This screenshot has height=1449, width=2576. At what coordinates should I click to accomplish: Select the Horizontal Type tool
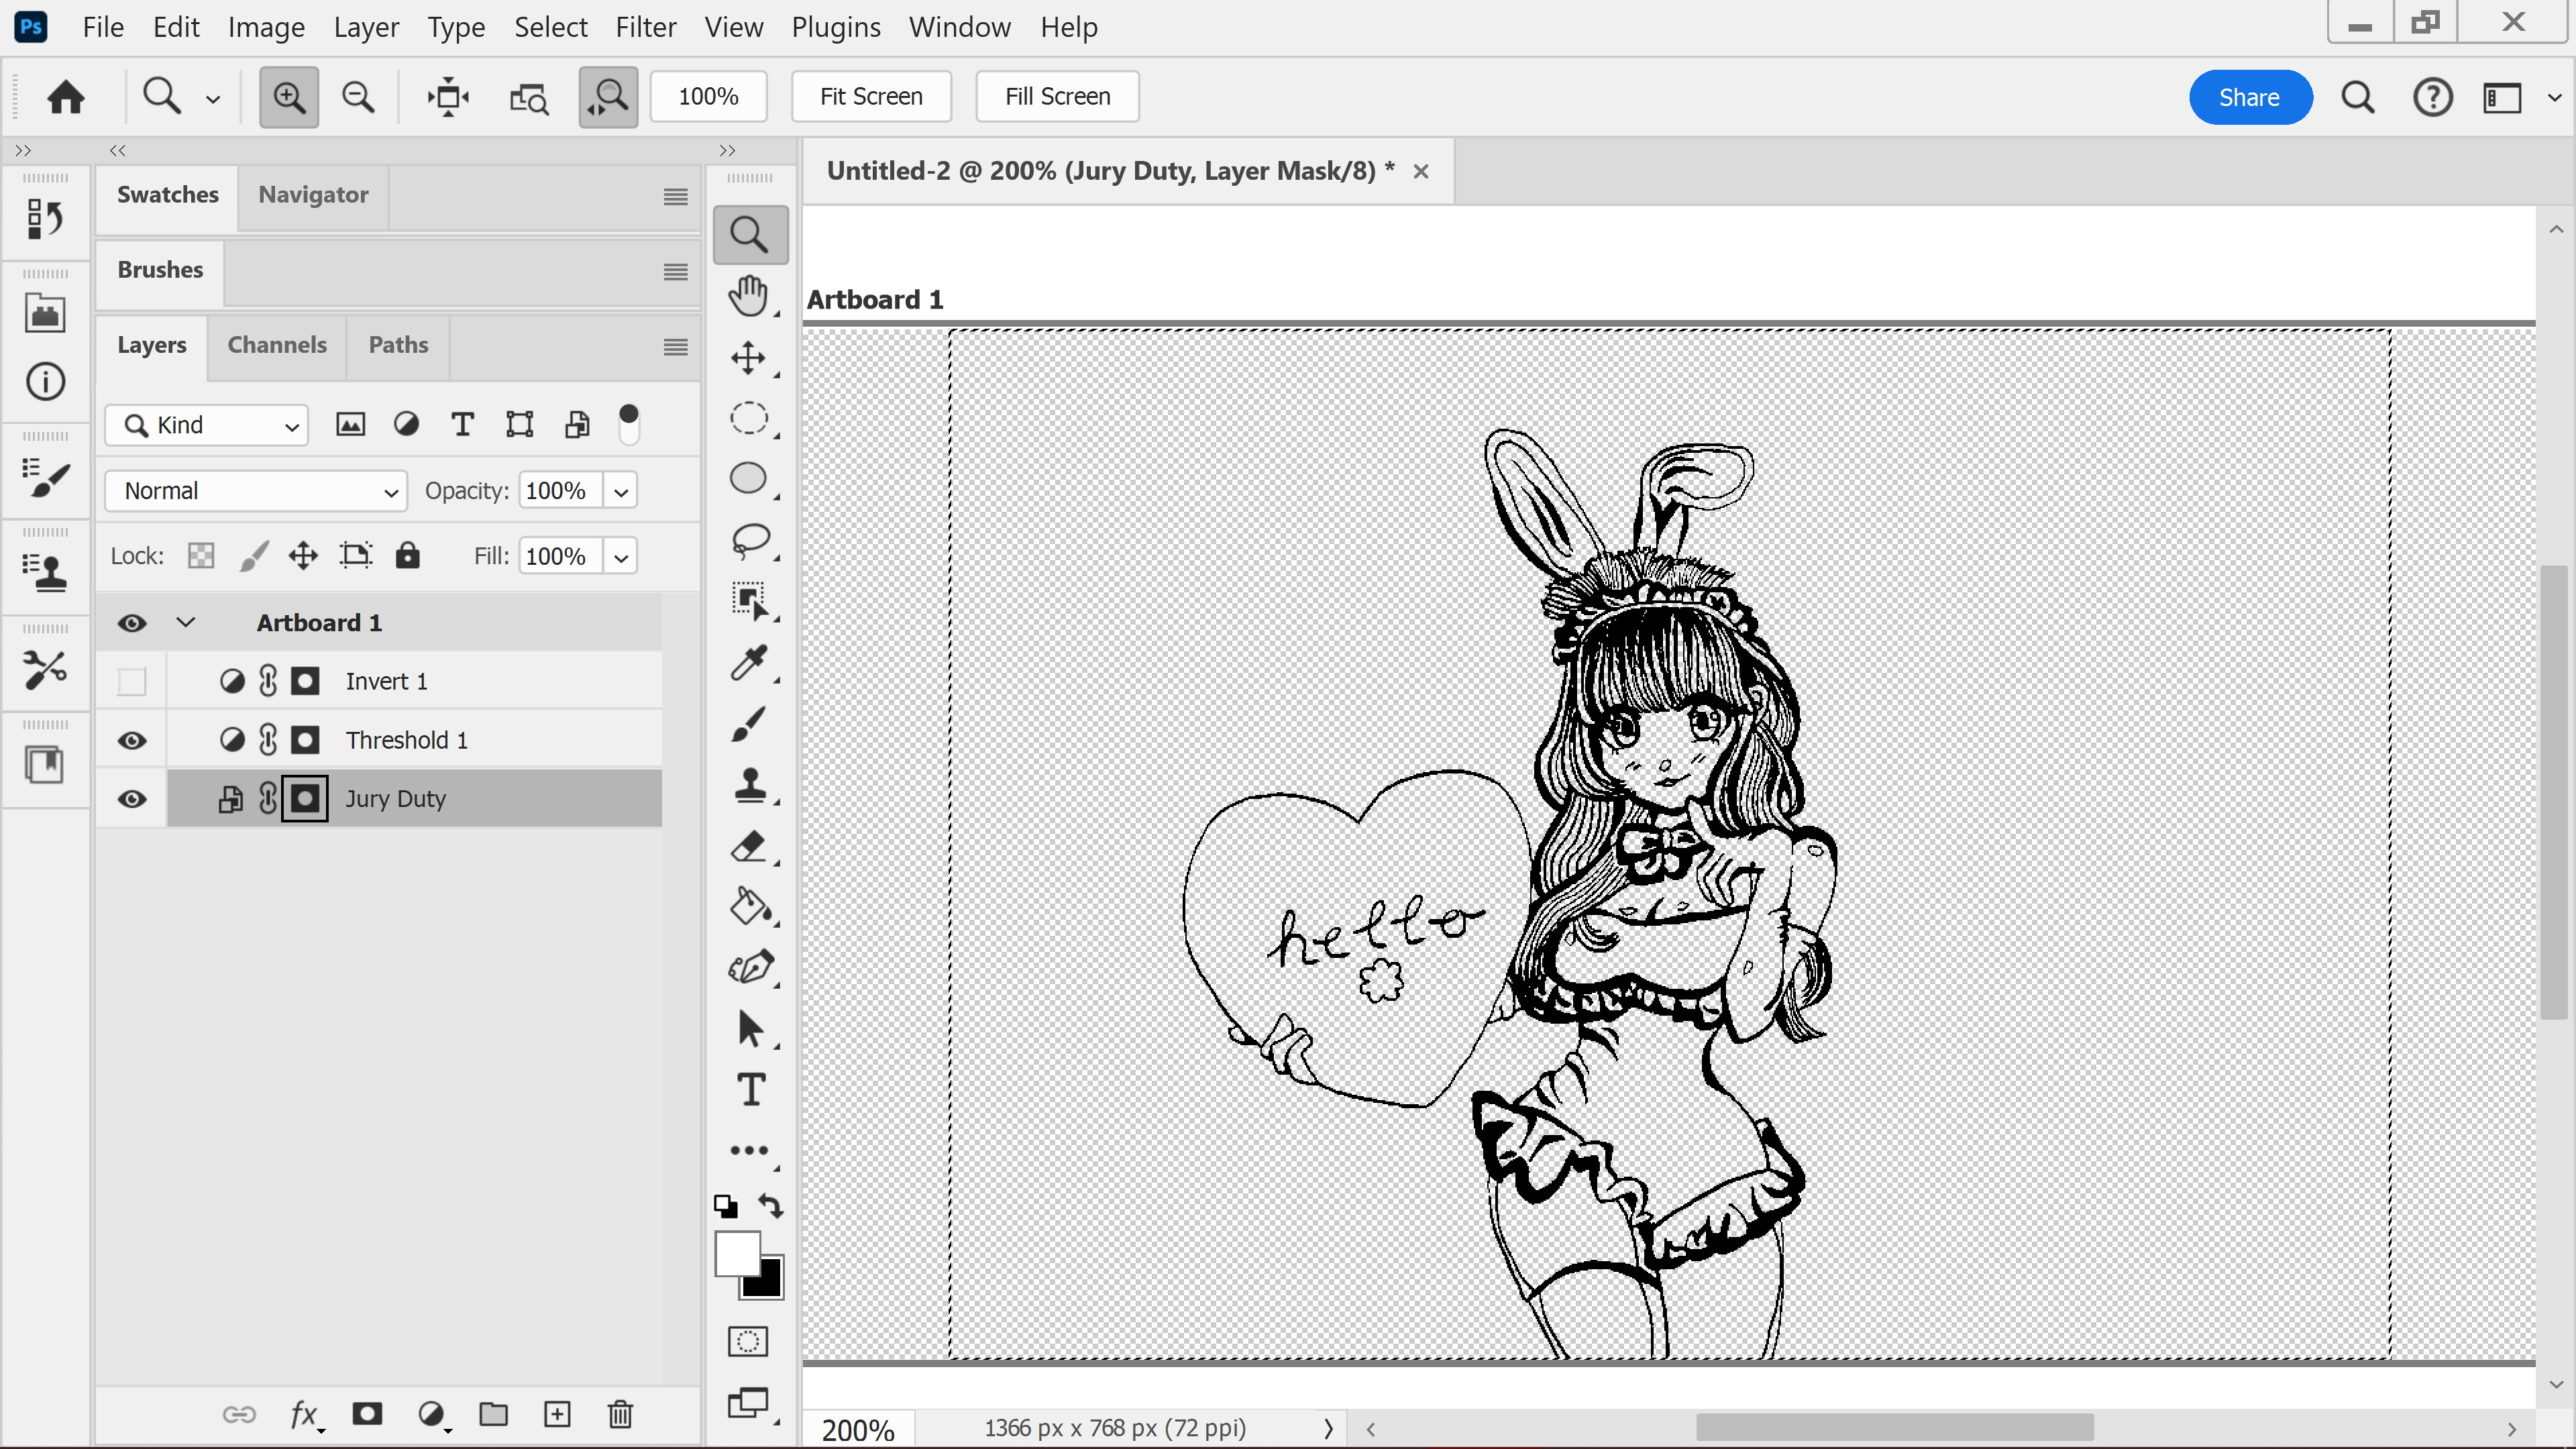[x=750, y=1089]
